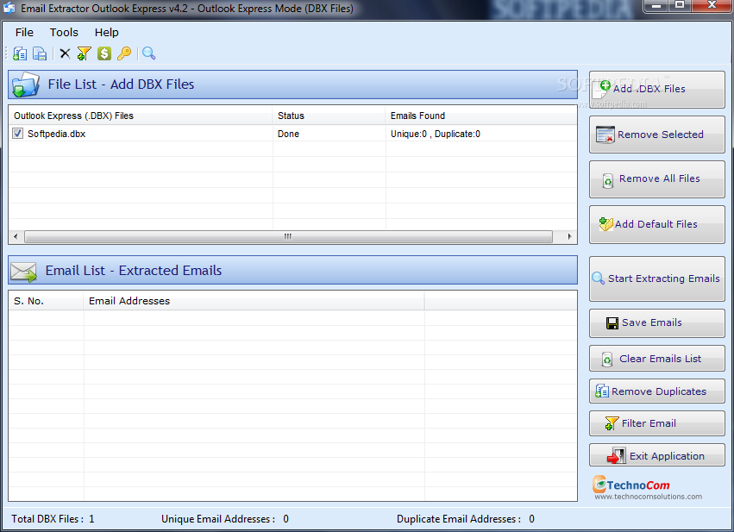Screen dimensions: 734x532
Task: Click the Duplicate Email Addresses status text
Action: pyautogui.click(x=466, y=519)
